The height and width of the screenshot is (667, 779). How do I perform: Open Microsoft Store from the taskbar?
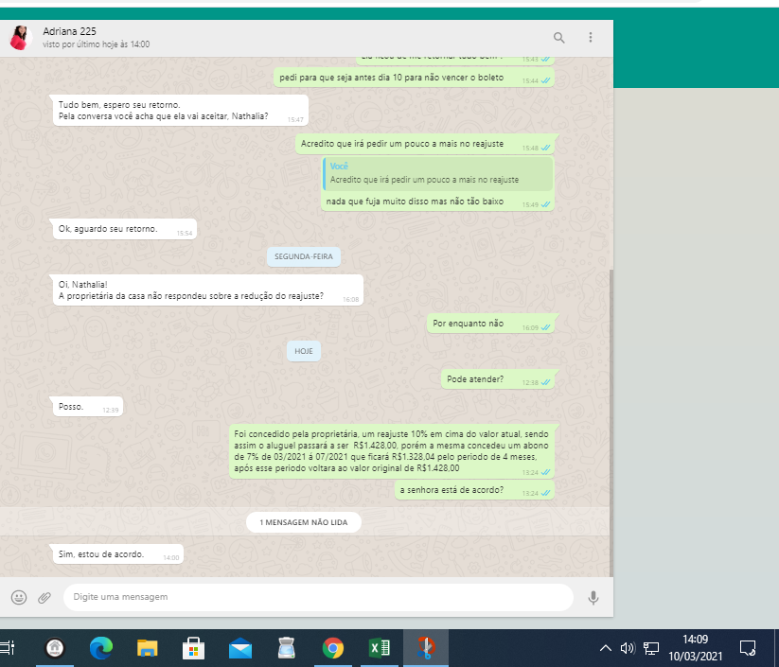click(194, 648)
